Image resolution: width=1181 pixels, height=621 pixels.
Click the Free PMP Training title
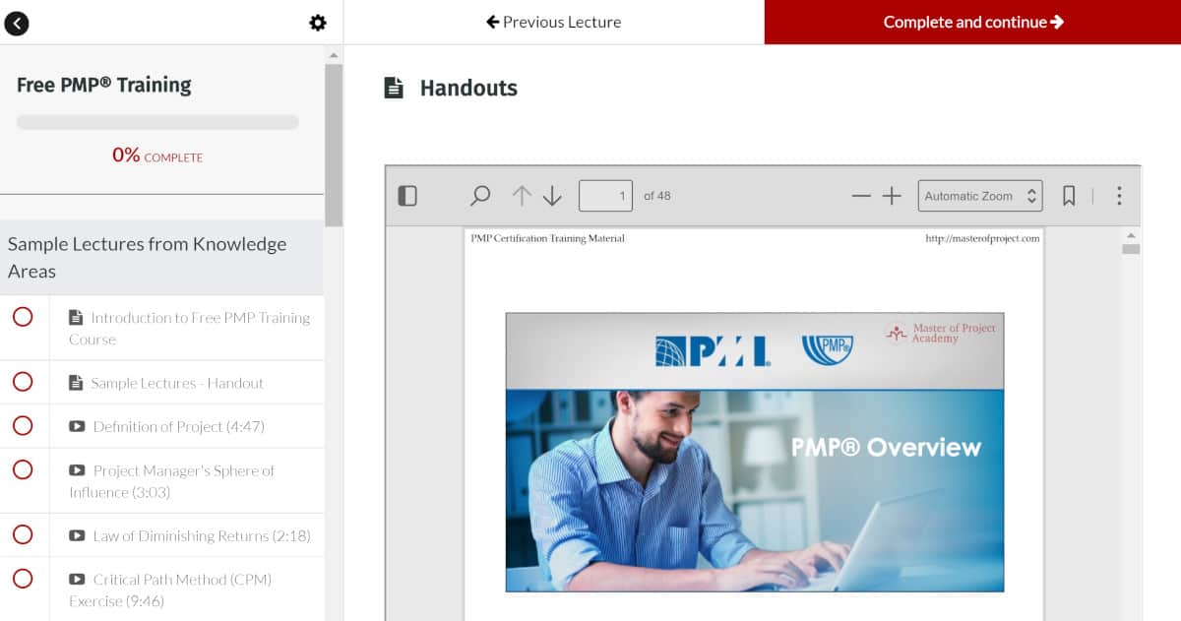[104, 85]
